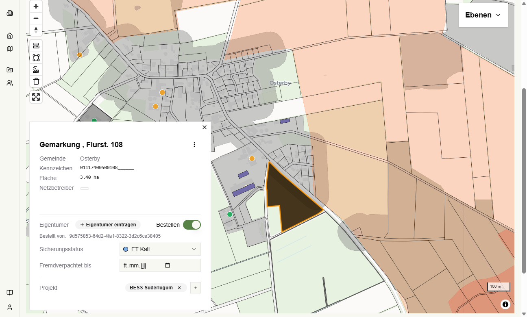Image resolution: width=527 pixels, height=317 pixels.
Task: Click the orange marker near the zoom controls
Action: point(80,54)
